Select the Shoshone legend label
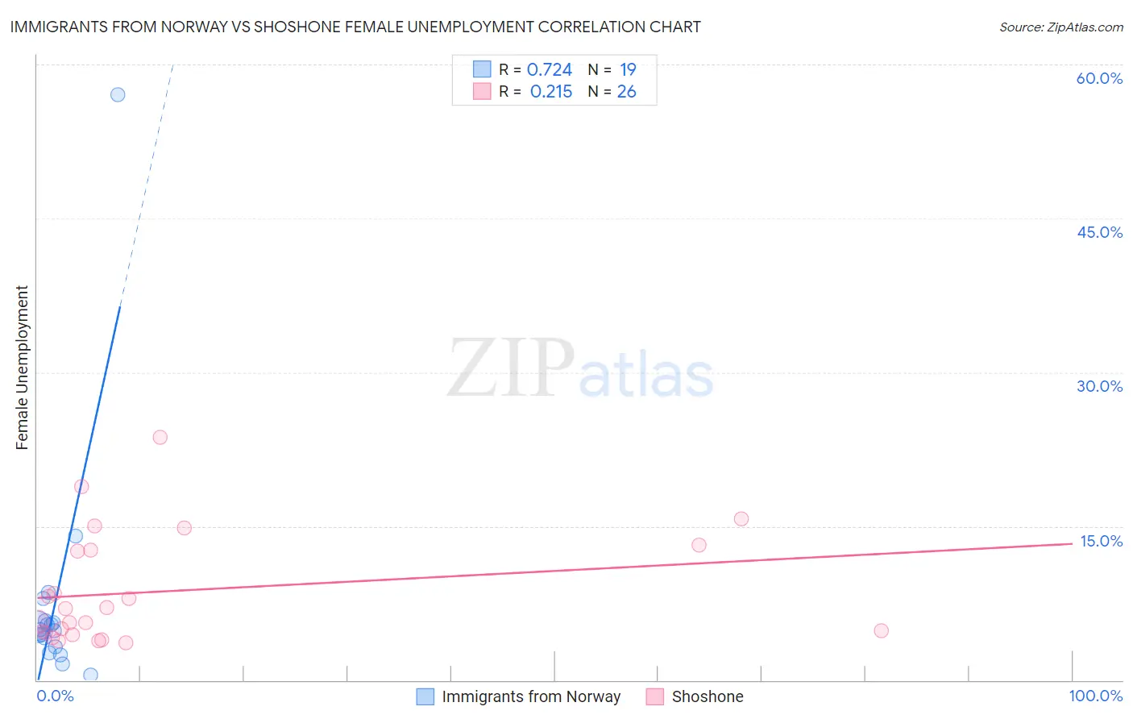The image size is (1133, 719). 708,696
